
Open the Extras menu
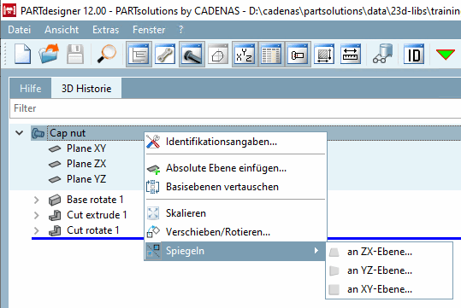pos(105,30)
